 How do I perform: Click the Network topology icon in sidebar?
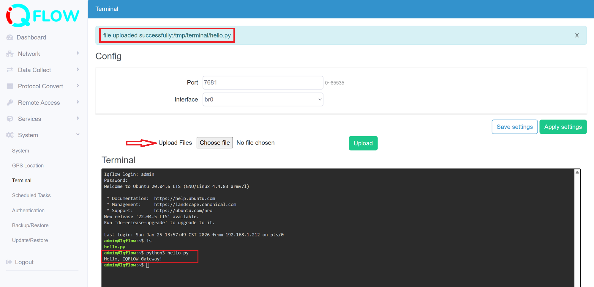10,54
